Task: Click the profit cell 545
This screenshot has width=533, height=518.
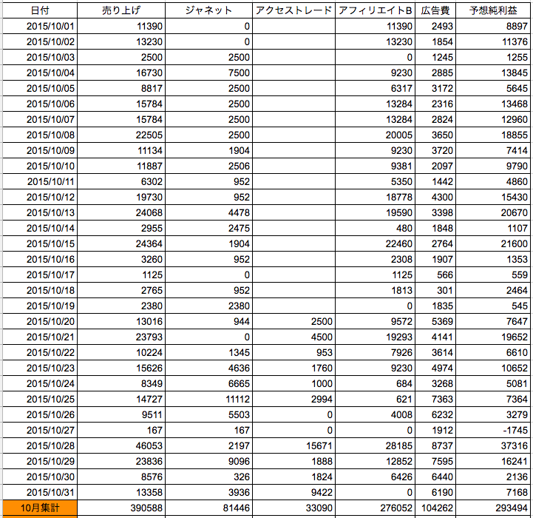Action: pos(493,306)
